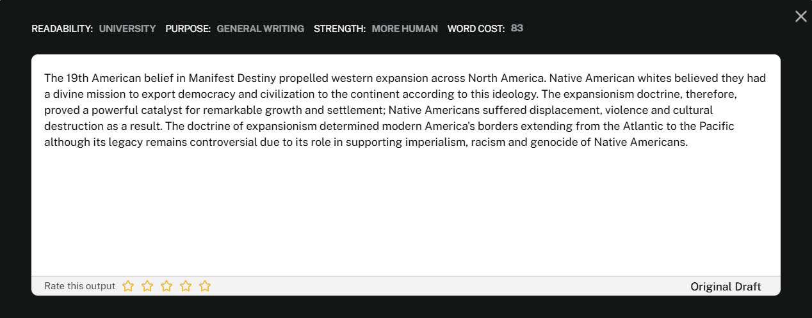Click the STRENGTH label
Image resolution: width=812 pixels, height=318 pixels.
pos(339,29)
